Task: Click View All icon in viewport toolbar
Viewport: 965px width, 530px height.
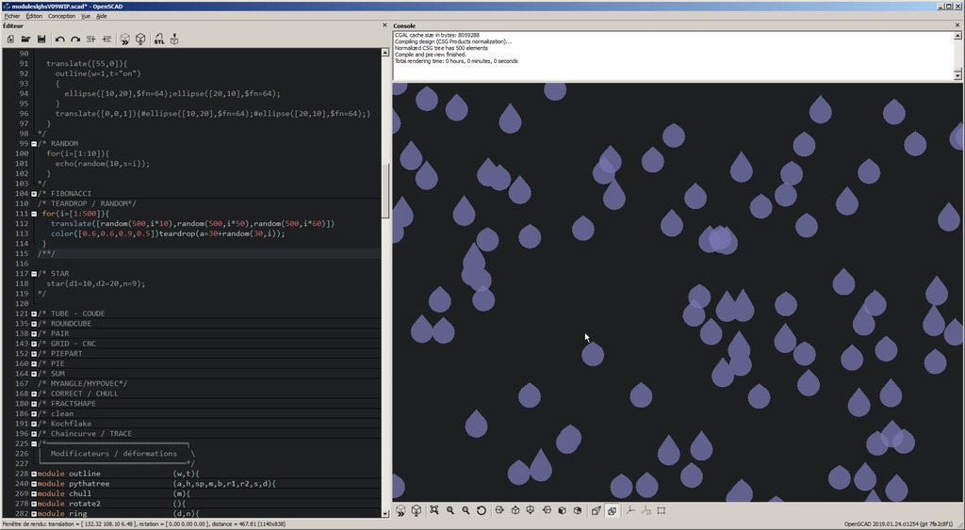Action: tap(434, 510)
